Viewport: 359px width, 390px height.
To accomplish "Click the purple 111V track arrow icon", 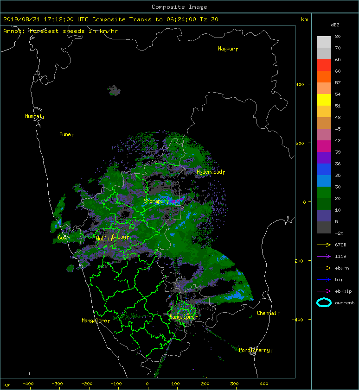I will pos(324,256).
